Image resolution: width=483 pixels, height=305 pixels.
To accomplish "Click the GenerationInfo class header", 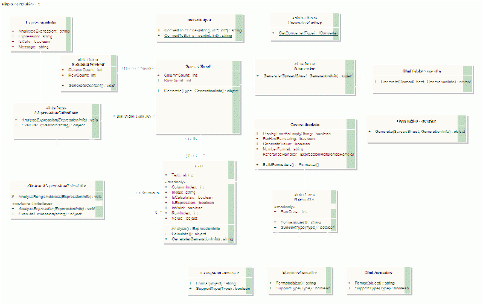I will (307, 123).
